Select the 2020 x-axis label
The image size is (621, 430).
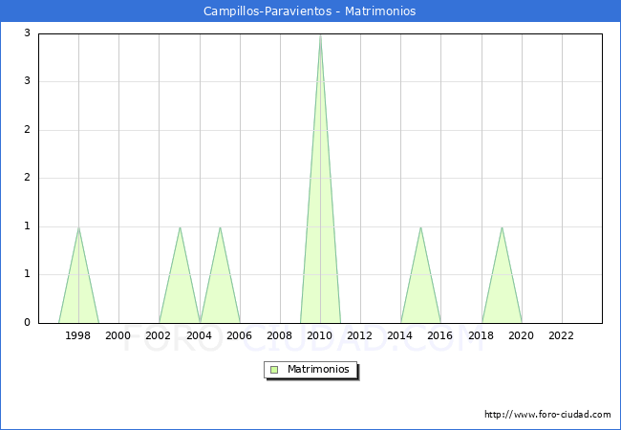[522, 335]
